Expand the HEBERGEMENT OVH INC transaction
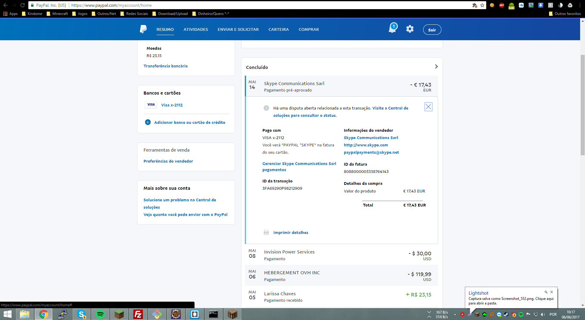This screenshot has height=320, width=585. [341, 275]
